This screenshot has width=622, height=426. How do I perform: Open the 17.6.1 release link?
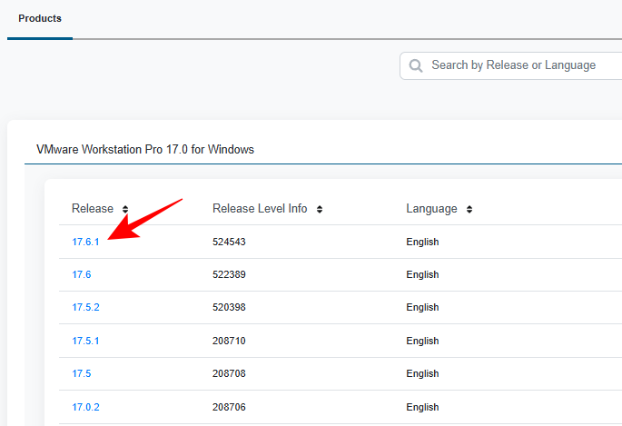tap(85, 242)
